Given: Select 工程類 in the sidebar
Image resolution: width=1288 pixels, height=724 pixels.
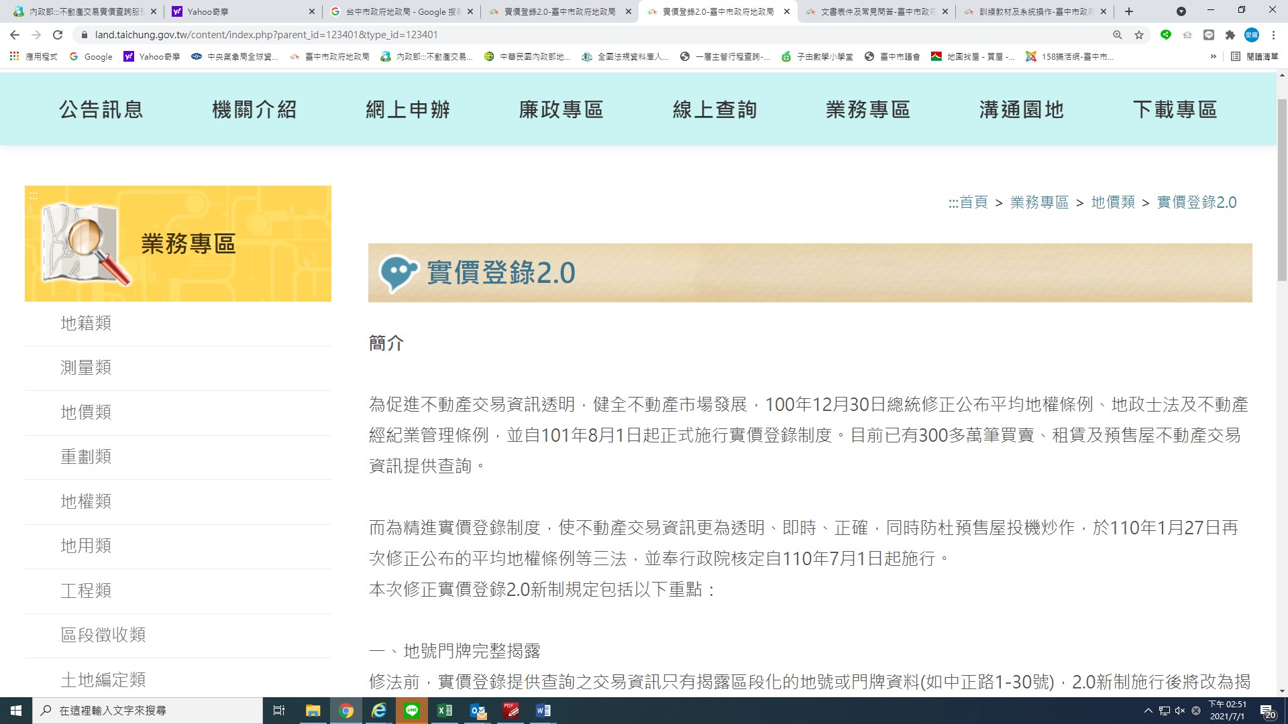Looking at the screenshot, I should pos(178,591).
